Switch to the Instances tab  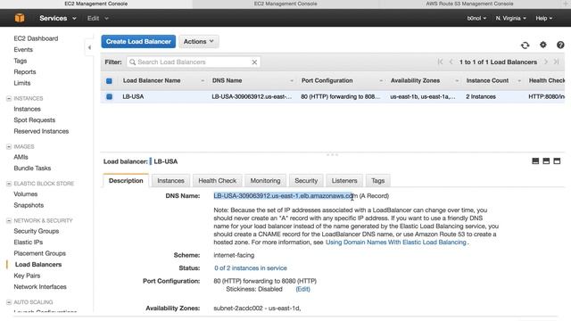click(x=170, y=180)
